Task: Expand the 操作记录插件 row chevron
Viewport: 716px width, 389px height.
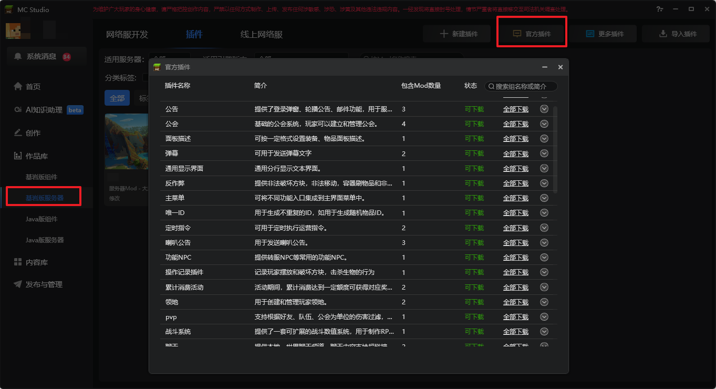Action: point(544,272)
